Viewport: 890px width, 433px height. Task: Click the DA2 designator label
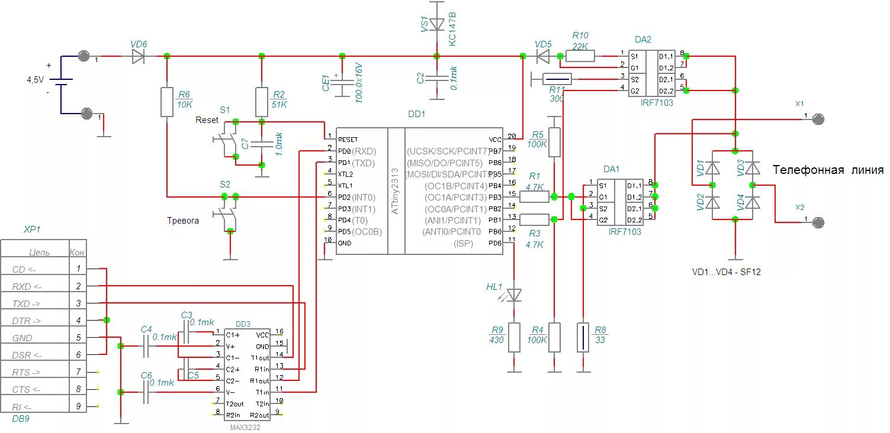click(x=643, y=40)
